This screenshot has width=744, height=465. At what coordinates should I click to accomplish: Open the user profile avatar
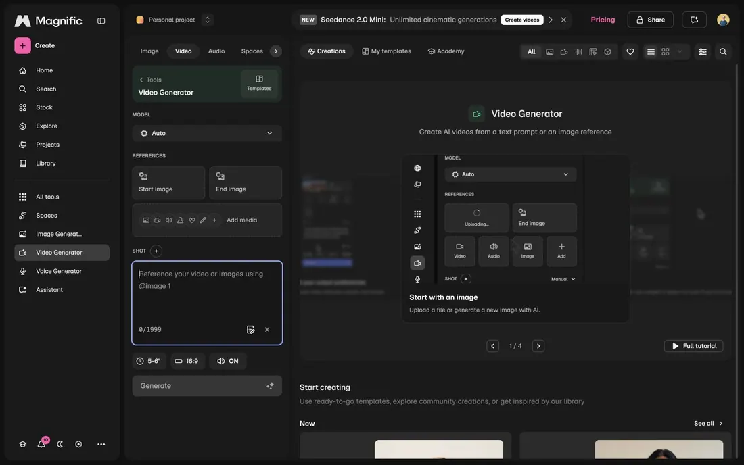click(x=722, y=20)
